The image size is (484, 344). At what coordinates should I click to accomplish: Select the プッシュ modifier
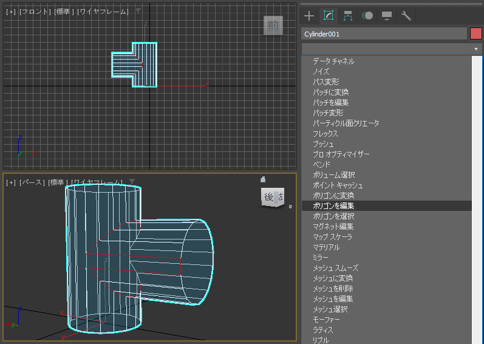point(387,144)
